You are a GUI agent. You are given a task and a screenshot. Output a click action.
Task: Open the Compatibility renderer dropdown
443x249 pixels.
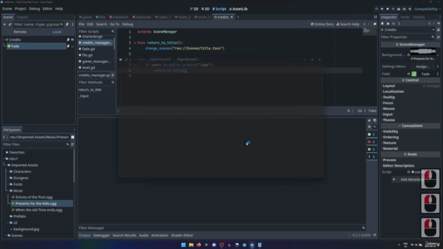tap(427, 9)
